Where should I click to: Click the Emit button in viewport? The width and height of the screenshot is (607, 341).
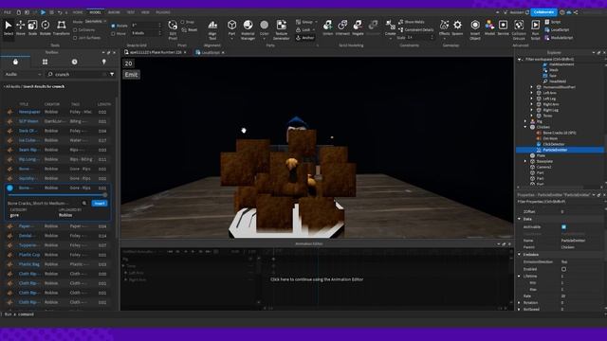(x=131, y=75)
